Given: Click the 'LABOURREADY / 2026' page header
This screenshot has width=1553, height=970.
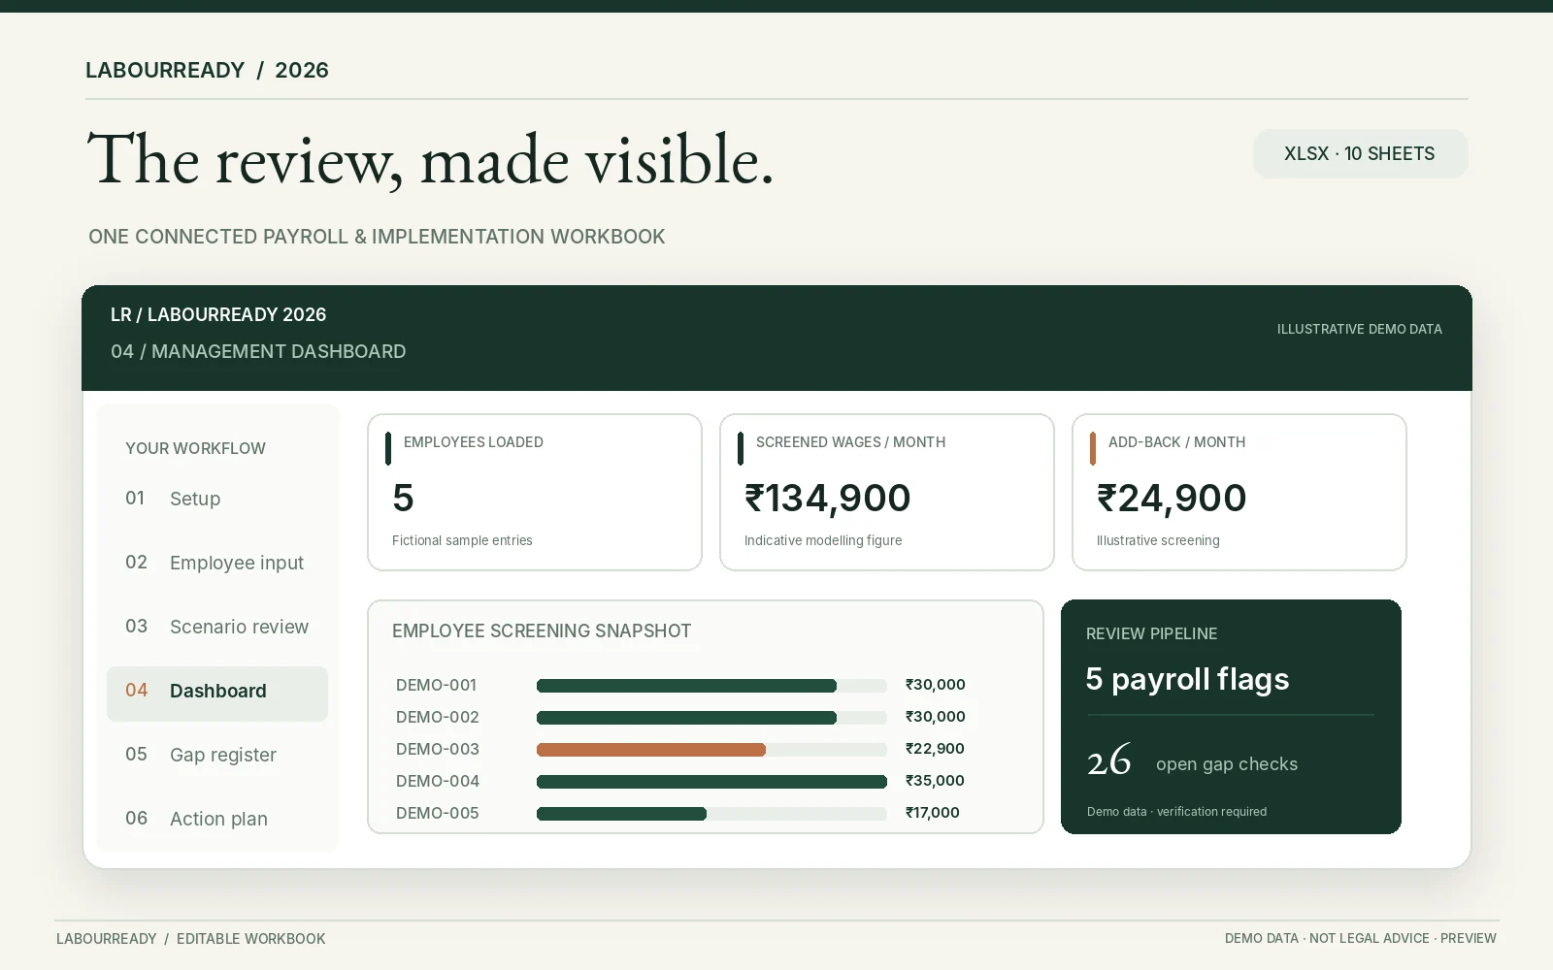Looking at the screenshot, I should tap(207, 70).
